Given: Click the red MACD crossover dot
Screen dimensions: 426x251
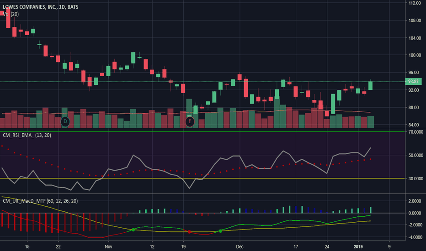Looking at the screenshot, I should coord(189,232).
